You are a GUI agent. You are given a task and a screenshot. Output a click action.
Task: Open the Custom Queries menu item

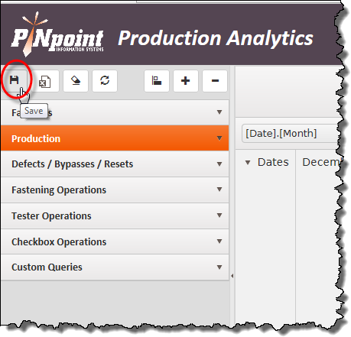115,267
